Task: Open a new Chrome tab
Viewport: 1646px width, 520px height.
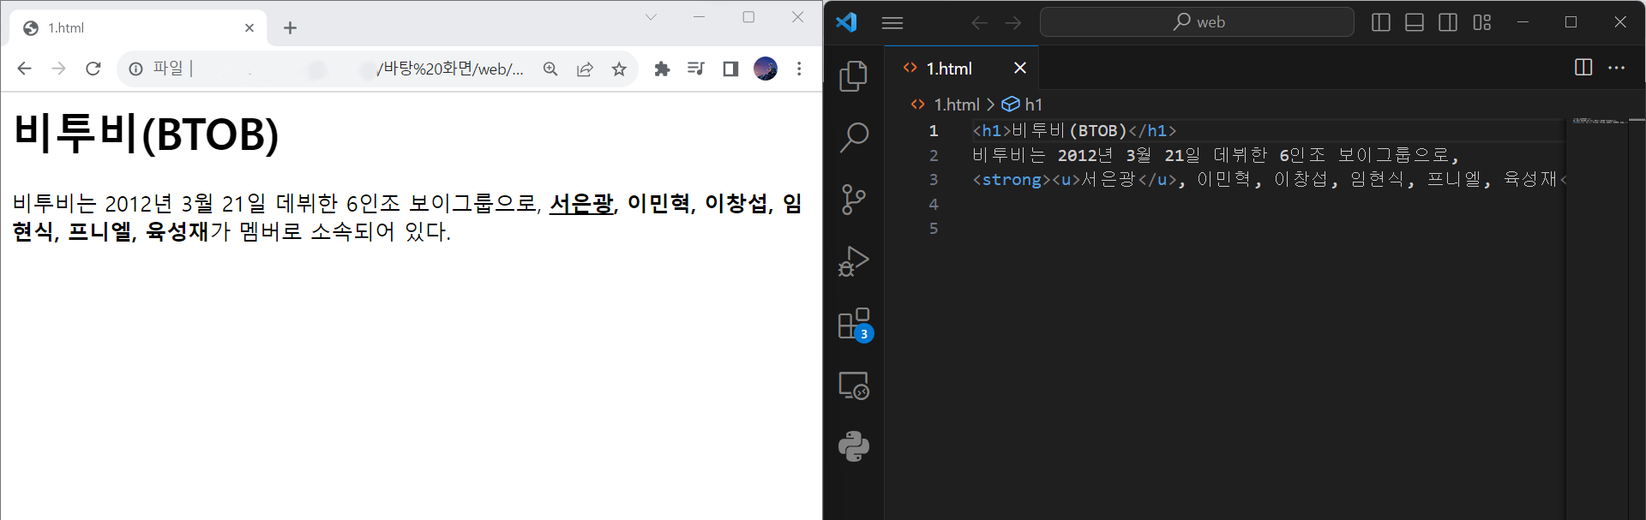Action: (290, 28)
